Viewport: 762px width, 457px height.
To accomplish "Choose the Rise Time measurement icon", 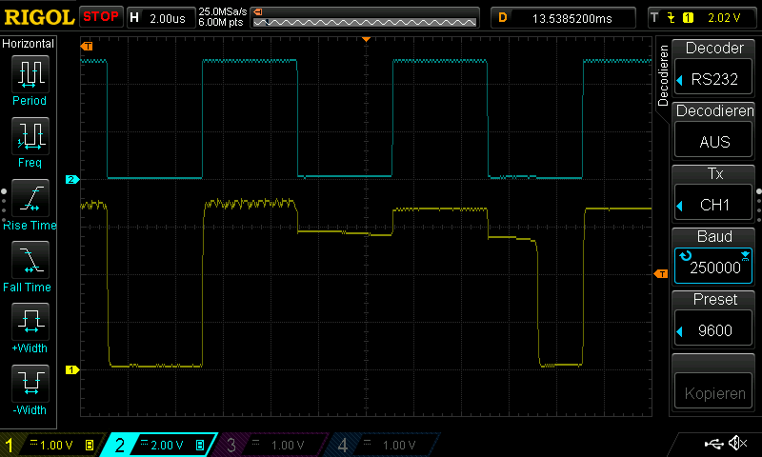I will pyautogui.click(x=30, y=198).
